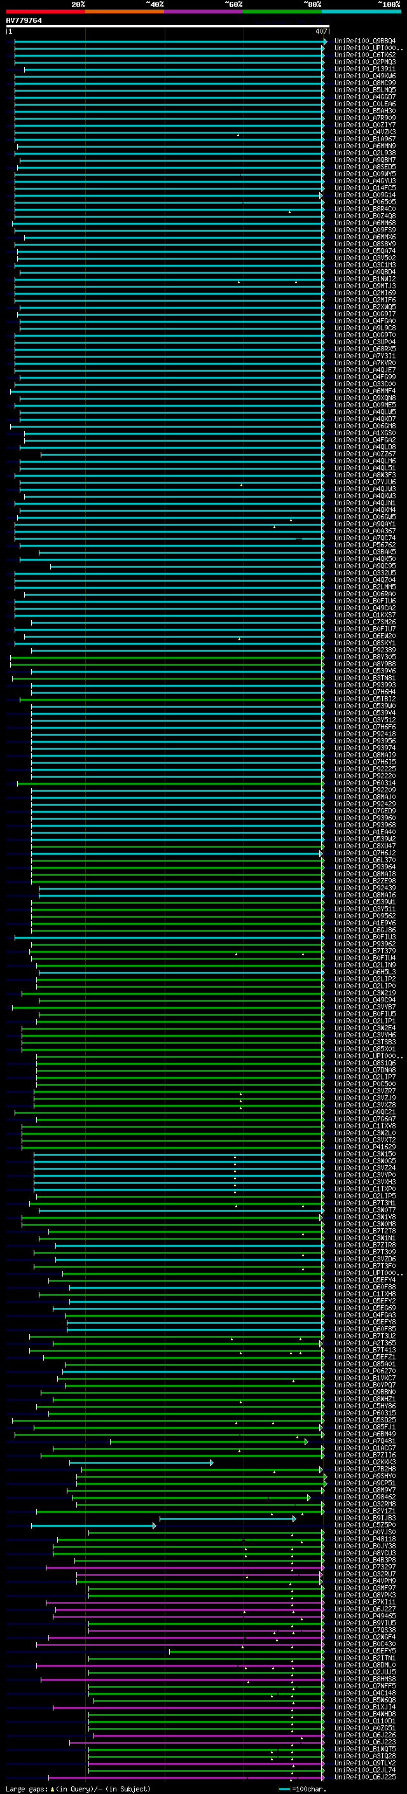Select hit label UniRef100_Q14FC5

click(364, 188)
